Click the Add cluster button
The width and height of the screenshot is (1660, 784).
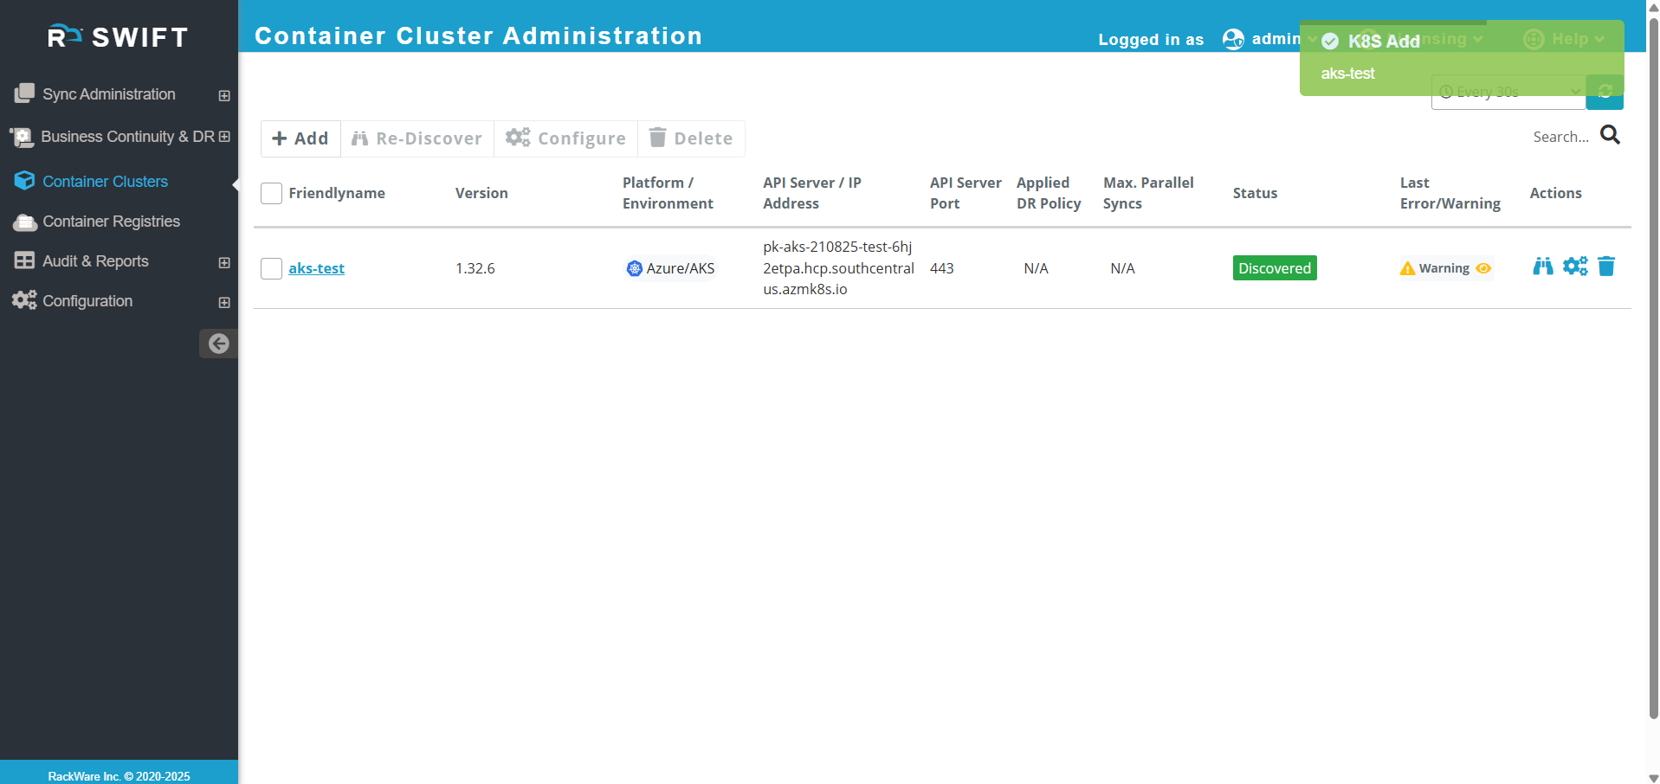300,138
